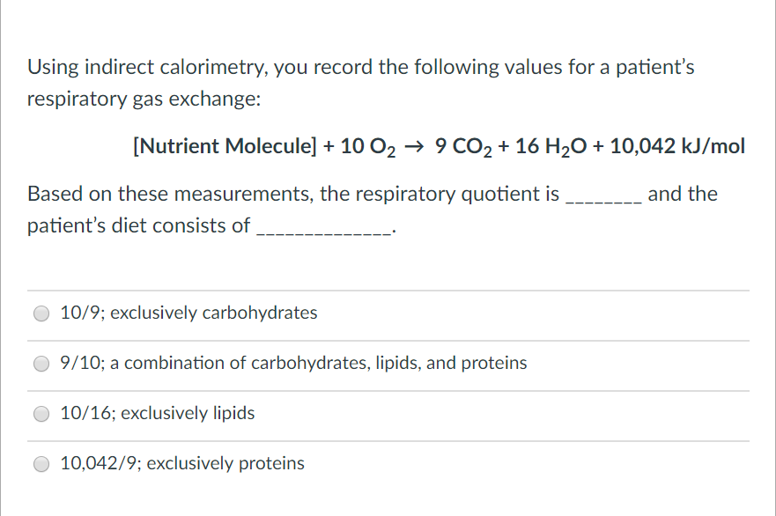
Task: Select the 9/10 combination answer option
Action: [x=41, y=363]
